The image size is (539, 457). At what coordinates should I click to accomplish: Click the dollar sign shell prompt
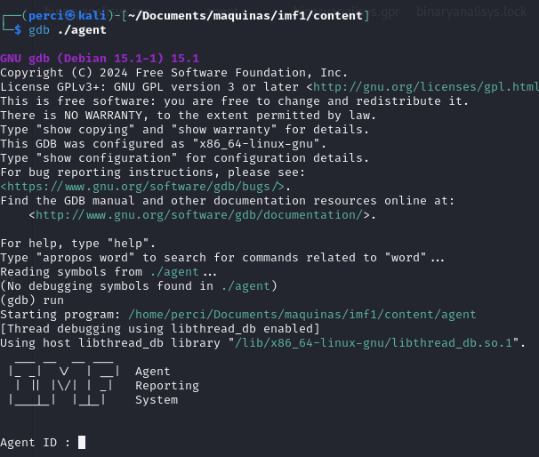coord(17,30)
